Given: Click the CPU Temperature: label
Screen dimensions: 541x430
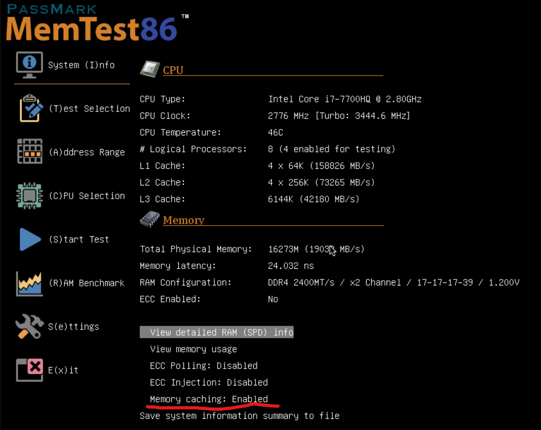Looking at the screenshot, I should [180, 133].
